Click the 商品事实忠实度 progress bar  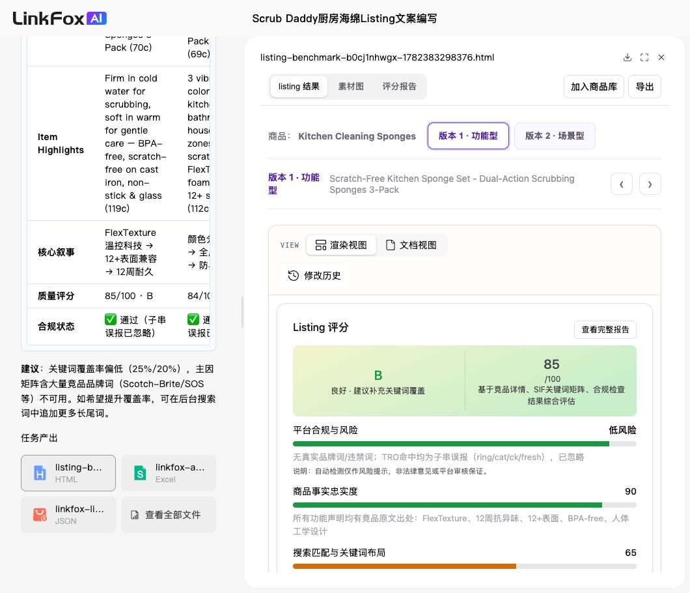tap(464, 505)
